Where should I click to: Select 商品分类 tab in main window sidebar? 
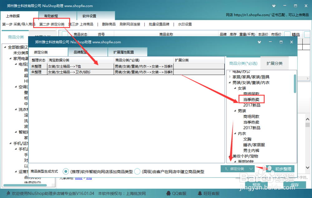click(x=16, y=37)
